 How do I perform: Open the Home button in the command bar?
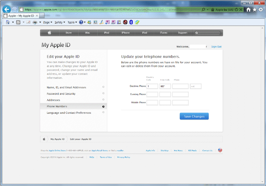8,22
